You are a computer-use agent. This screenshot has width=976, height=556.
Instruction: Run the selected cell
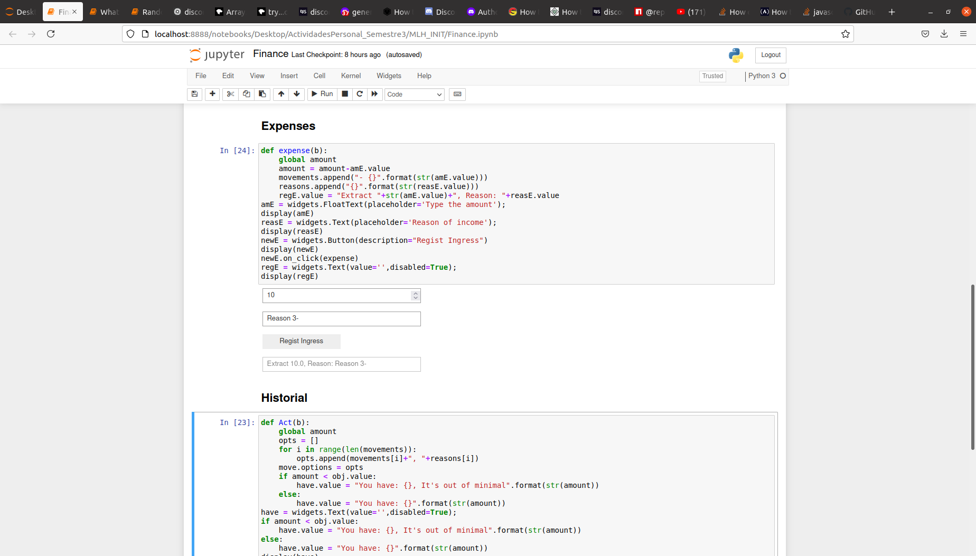pyautogui.click(x=322, y=94)
